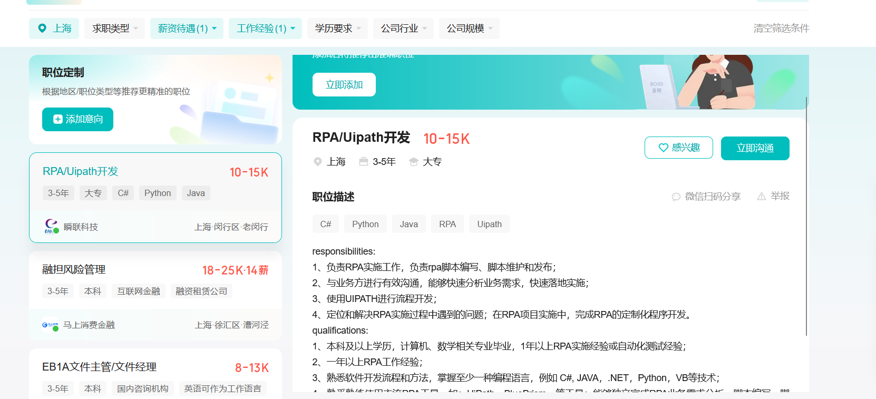Click the location pin icon beside 上海

[x=42, y=28]
